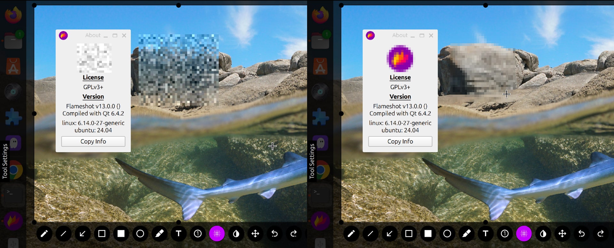
Task: Click the Rhythmbox speaker dock icon in right capture
Action: click(320, 92)
